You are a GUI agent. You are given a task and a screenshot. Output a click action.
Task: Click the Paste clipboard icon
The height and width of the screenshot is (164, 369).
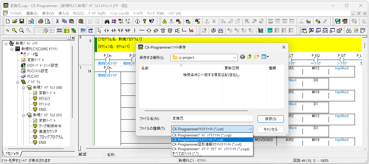coord(71,21)
